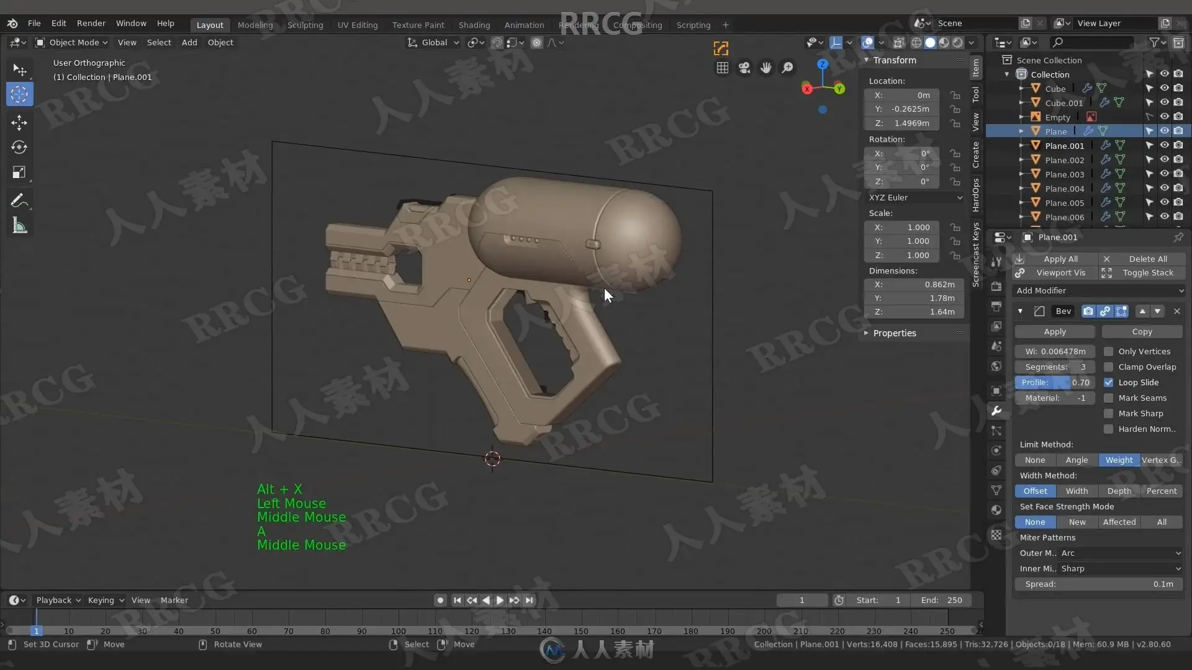Screen dimensions: 1192x670
Task: Click the play animation button
Action: (500, 600)
